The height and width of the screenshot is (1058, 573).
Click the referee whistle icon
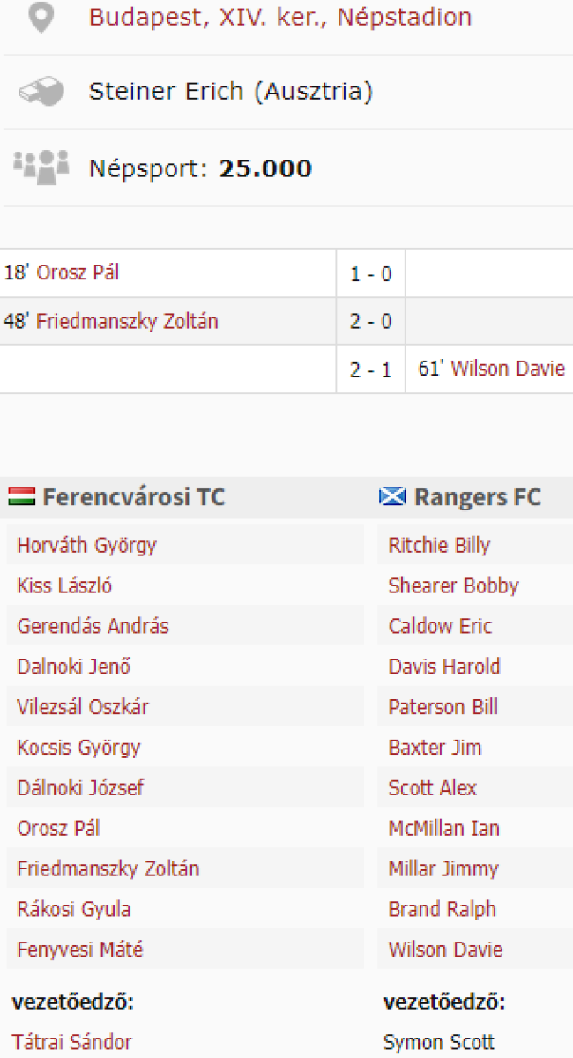(41, 91)
